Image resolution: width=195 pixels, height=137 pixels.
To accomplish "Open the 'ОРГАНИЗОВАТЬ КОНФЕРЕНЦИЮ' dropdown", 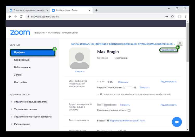I will [156, 44].
